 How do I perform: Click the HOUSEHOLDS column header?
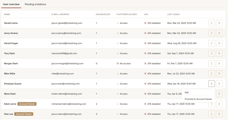103,14
